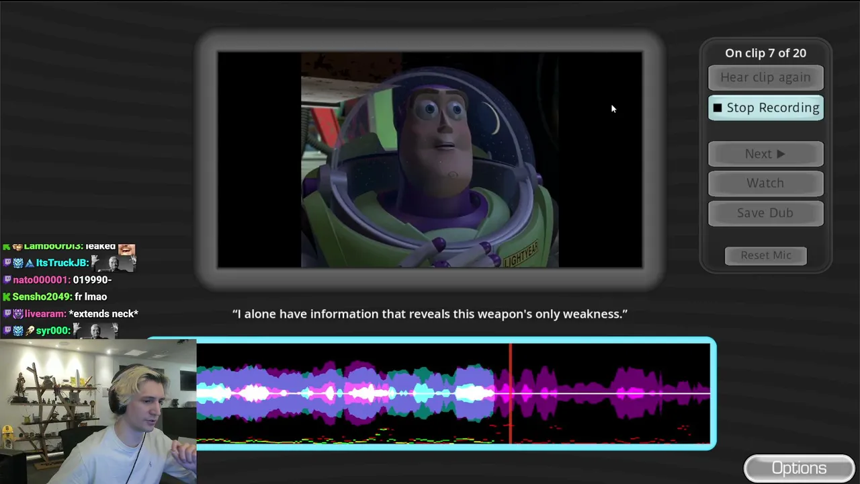The image size is (860, 484).
Task: Click the Twitch badge beside nato000001
Action: click(x=7, y=280)
